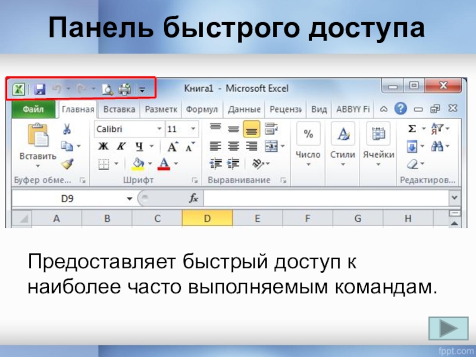Screen dimensions: 476x357
Task: Click the Insert Function fx icon
Action: point(193,199)
